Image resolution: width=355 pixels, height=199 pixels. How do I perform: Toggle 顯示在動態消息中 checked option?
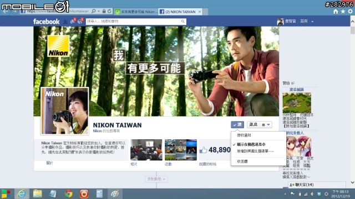point(251,144)
